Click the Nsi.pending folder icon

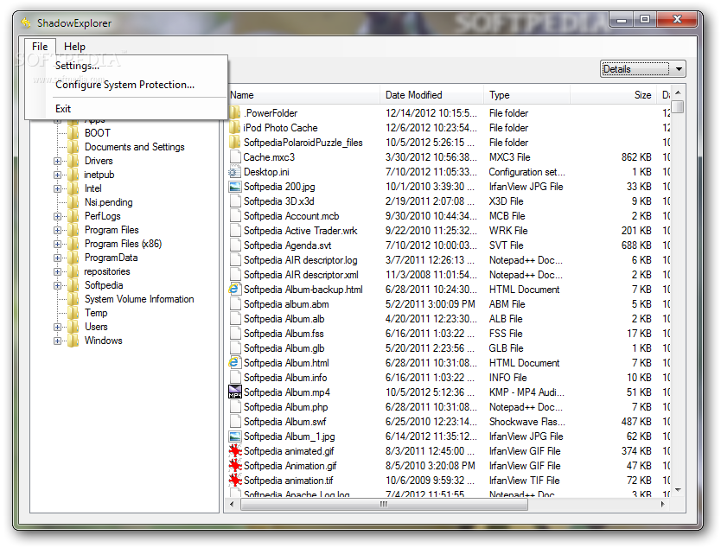coord(73,202)
